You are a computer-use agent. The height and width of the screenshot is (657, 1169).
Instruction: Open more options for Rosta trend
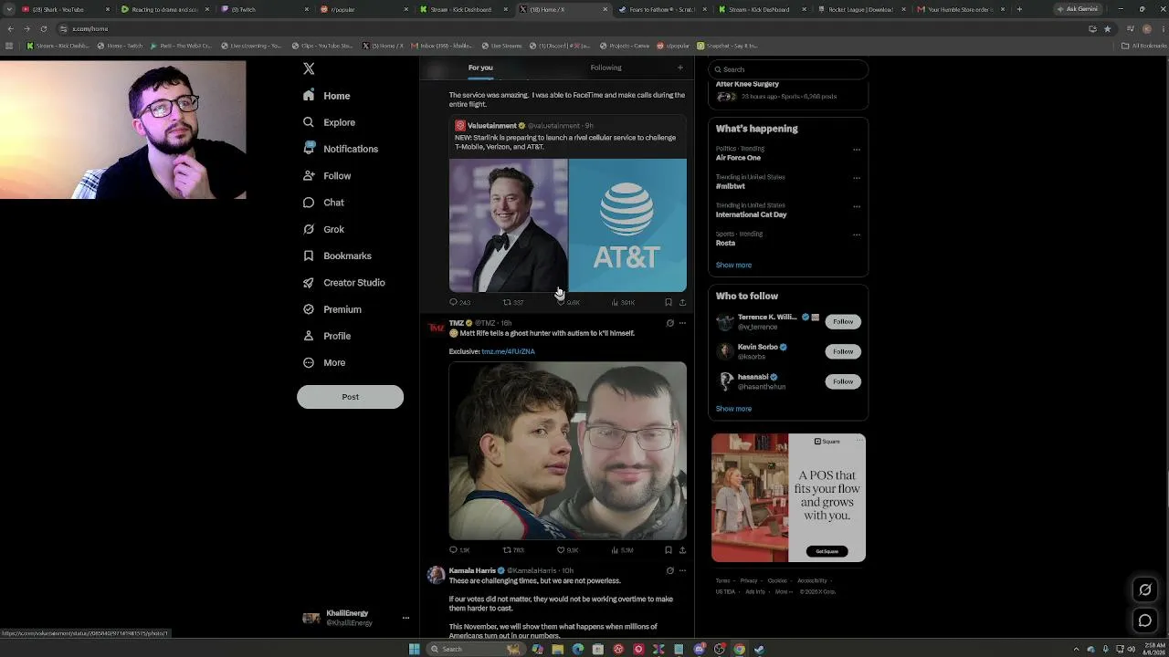[x=857, y=235]
